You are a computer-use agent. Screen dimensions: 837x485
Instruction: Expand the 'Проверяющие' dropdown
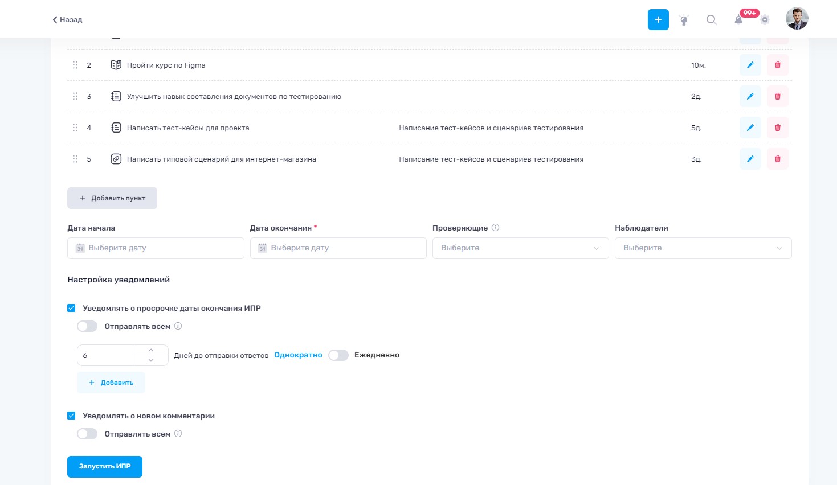520,248
